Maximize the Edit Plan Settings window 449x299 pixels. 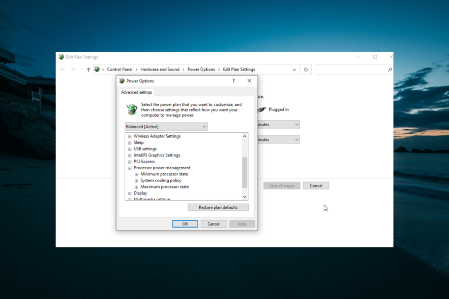(375, 57)
